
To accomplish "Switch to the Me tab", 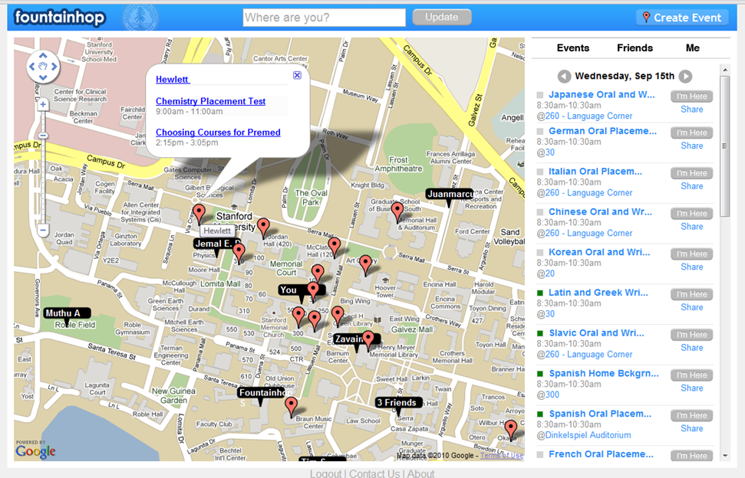I will (692, 47).
